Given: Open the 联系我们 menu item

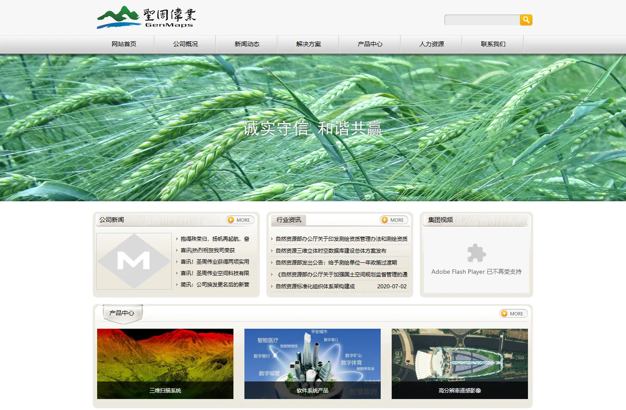Looking at the screenshot, I should [493, 44].
